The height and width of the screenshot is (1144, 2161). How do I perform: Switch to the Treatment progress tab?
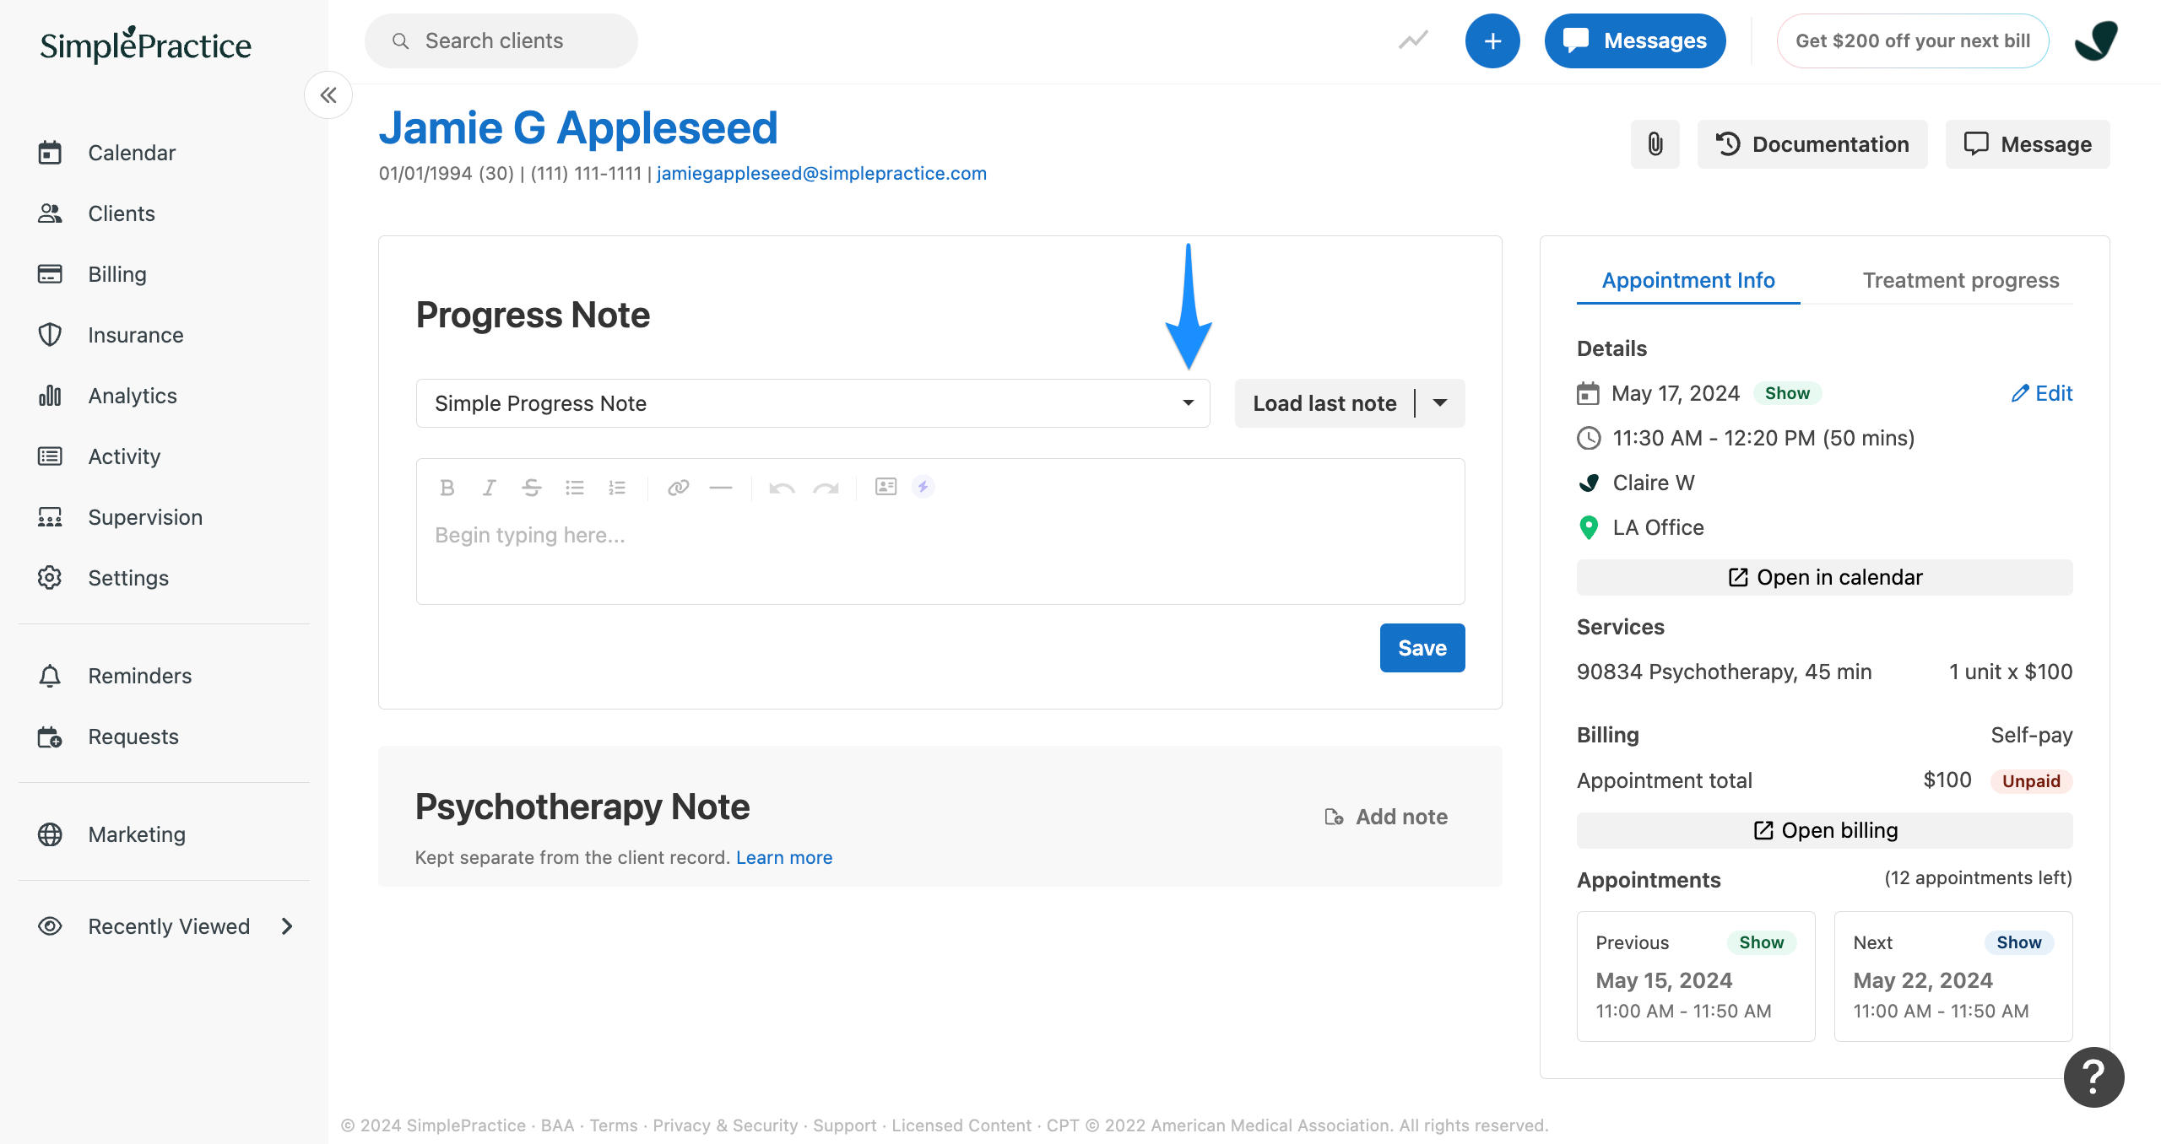point(1961,280)
